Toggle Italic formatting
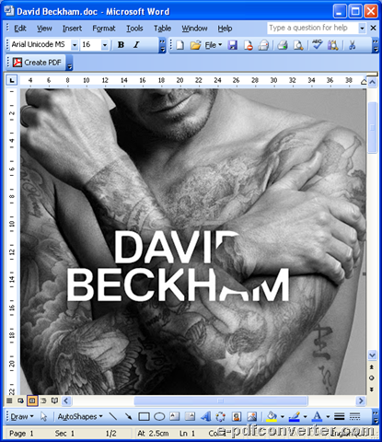382x442 pixels. coord(136,45)
